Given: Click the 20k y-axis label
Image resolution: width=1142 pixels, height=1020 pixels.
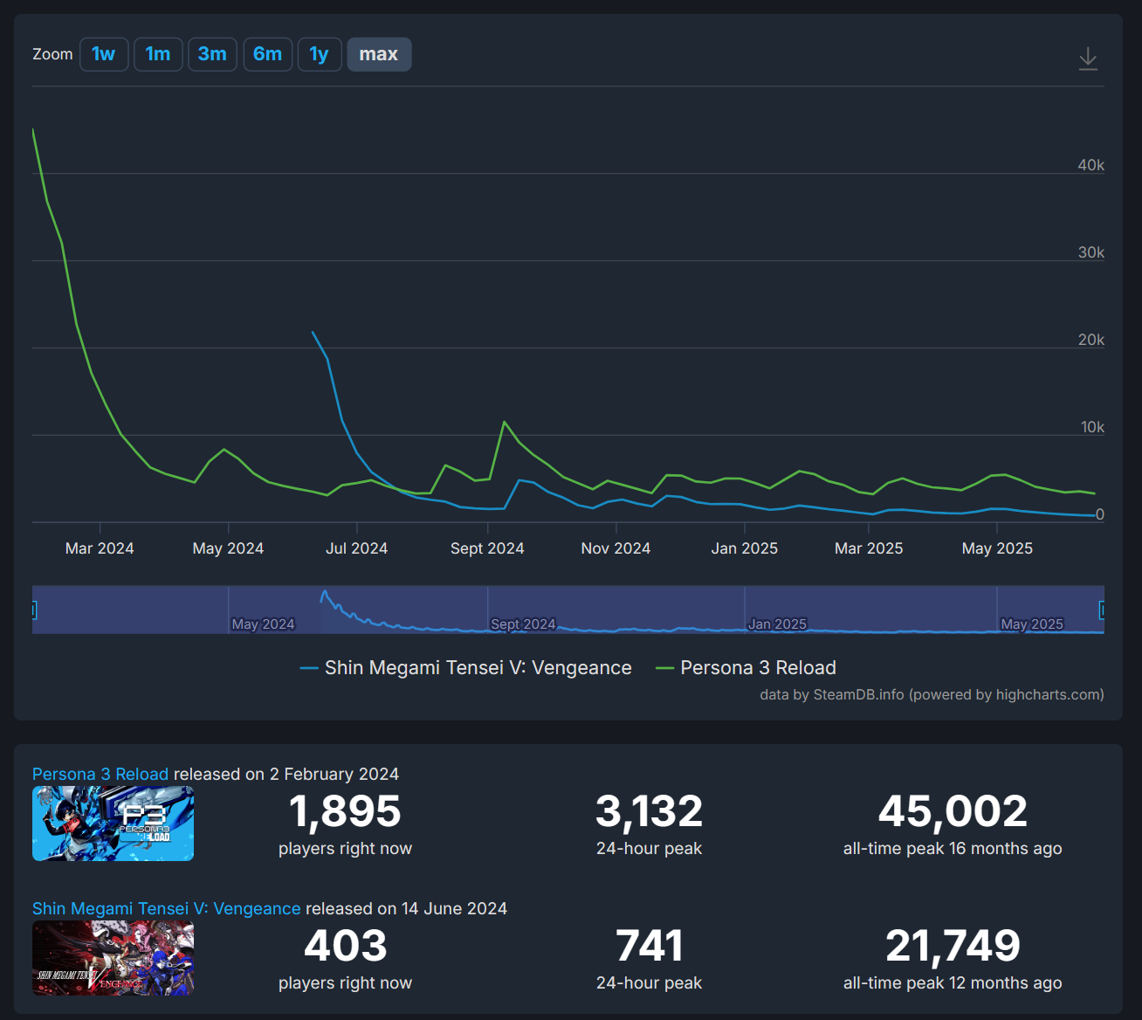Looking at the screenshot, I should pos(1091,340).
